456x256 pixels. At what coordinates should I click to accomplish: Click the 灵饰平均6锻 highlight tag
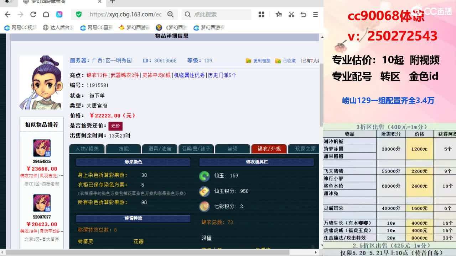(156, 75)
